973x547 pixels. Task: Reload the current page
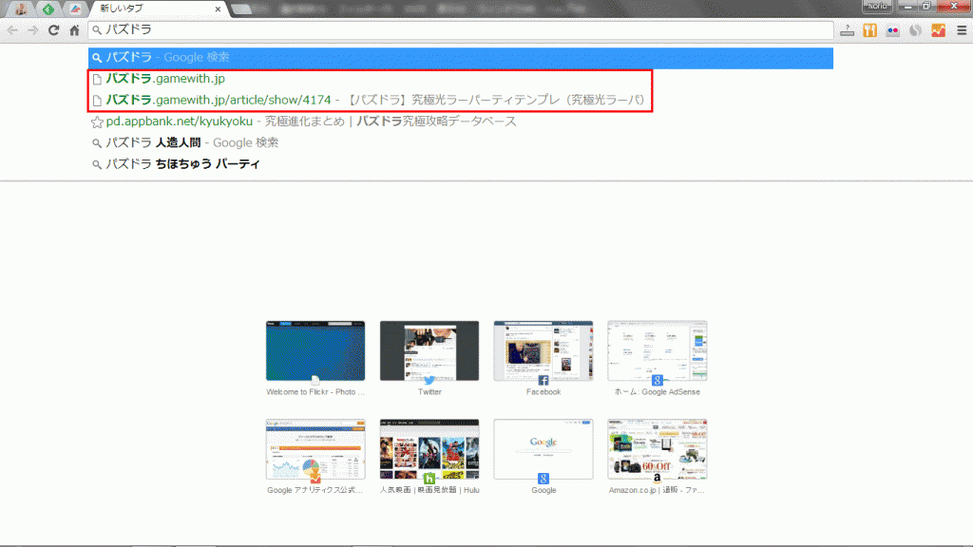coord(54,30)
